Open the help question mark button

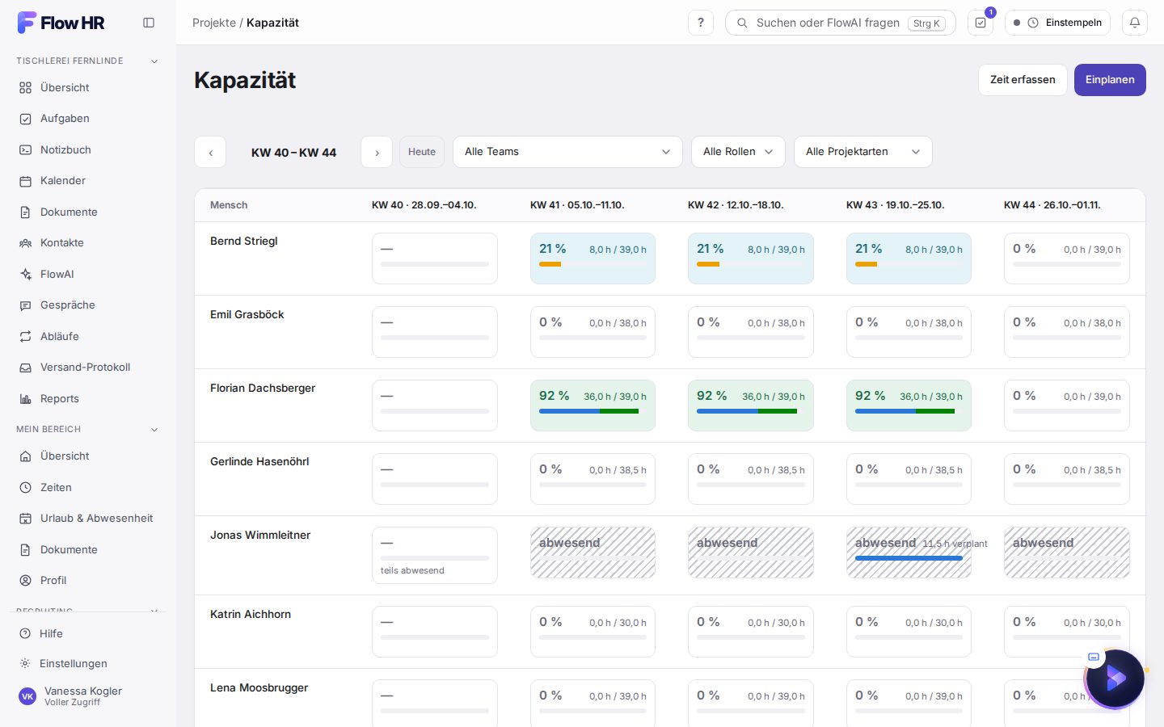pos(701,23)
